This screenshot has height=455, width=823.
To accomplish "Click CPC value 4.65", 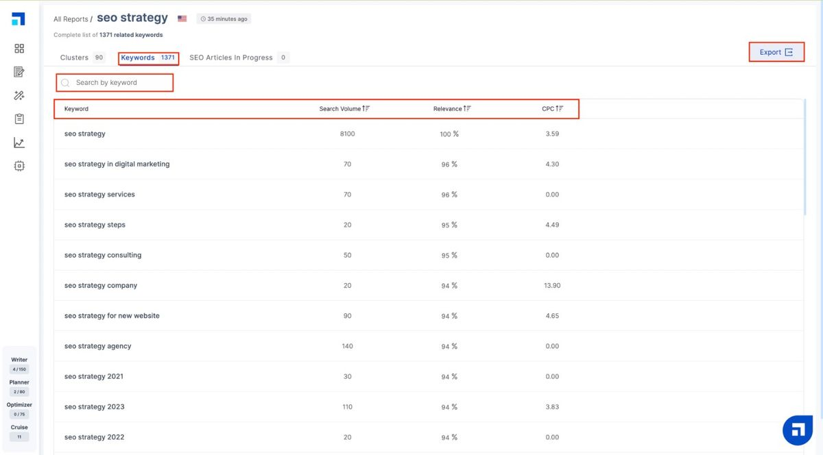I will click(x=552, y=316).
